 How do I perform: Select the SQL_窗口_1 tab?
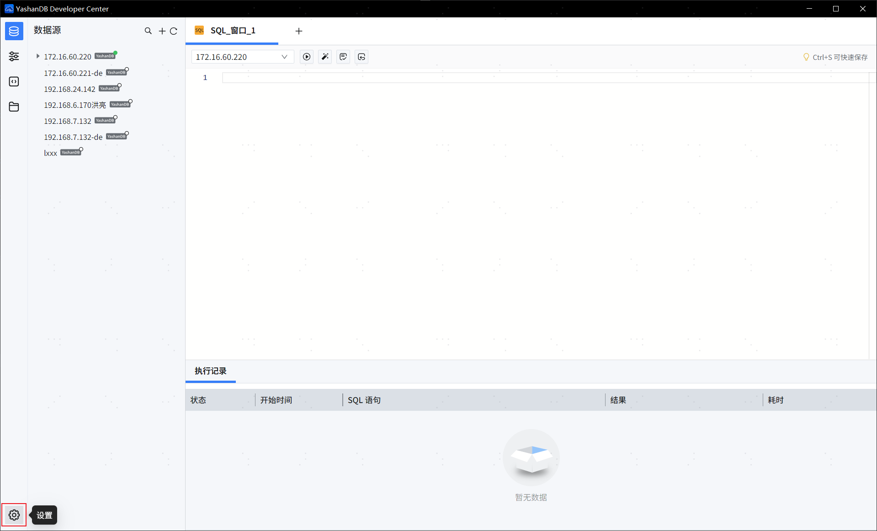tap(232, 31)
